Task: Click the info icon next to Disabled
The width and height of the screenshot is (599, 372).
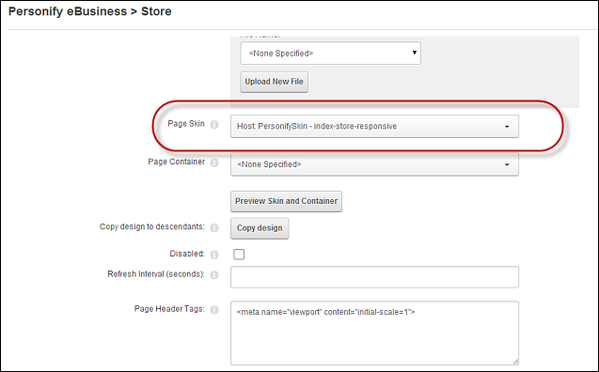Action: coord(214,255)
